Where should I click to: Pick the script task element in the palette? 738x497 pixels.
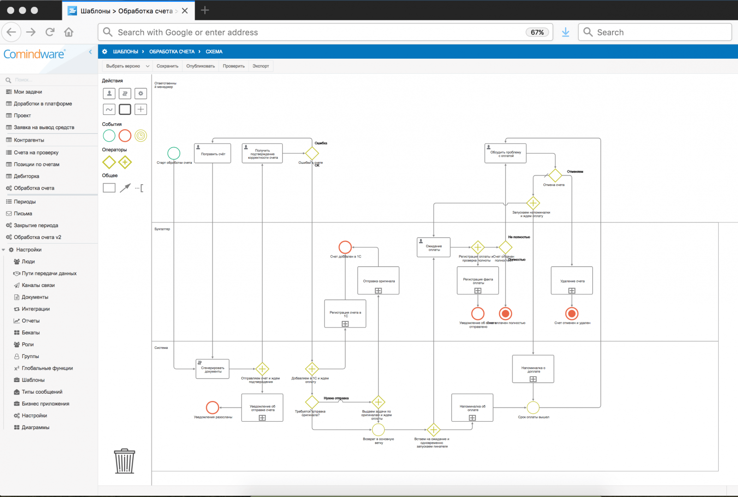point(125,94)
